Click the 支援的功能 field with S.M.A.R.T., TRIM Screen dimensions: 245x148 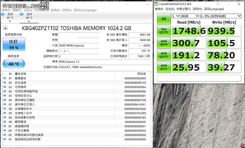(104, 67)
